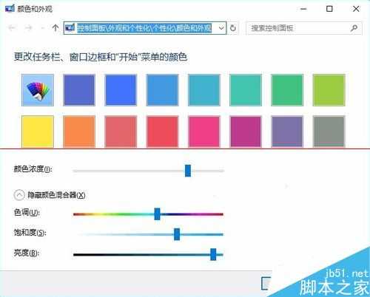Choose the indigo blue swatch
370x297 pixels.
(79, 90)
